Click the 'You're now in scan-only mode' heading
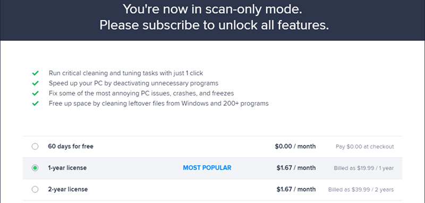The height and width of the screenshot is (203, 425). point(212,10)
